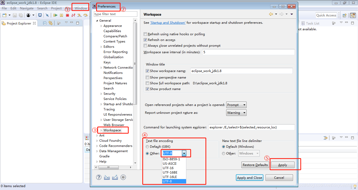This screenshot has width=358, height=190.
Task: Click the Suspend debug icon
Action: (61, 15)
